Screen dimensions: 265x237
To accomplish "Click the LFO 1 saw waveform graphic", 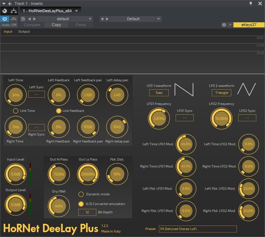I will (x=184, y=90).
